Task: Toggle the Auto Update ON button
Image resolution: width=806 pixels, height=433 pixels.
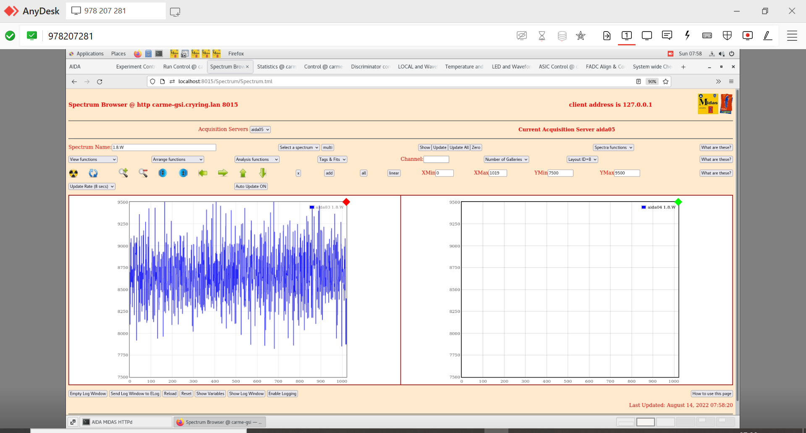Action: (x=251, y=186)
